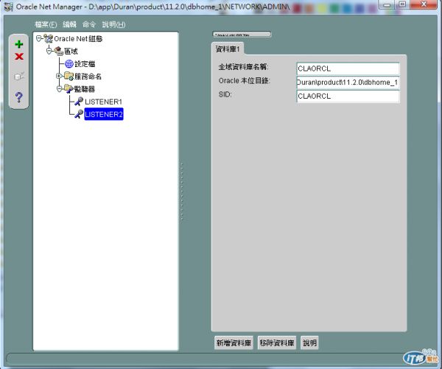
Task: Collapse the 監聽器 tree node
Action: coord(60,89)
